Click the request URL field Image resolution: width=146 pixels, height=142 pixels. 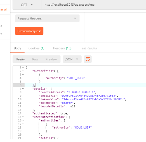point(94,5)
